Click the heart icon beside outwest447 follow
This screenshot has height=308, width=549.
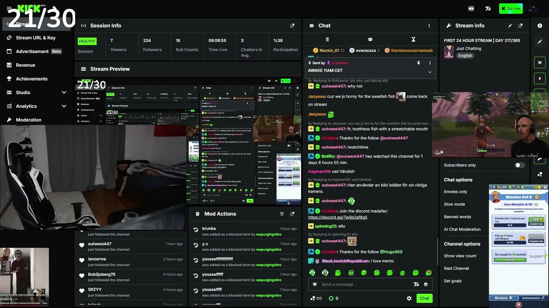coord(81,245)
